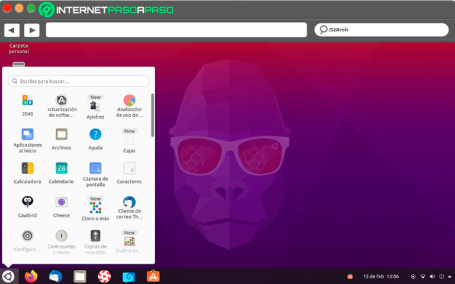Viewport: 455px width, 284px height.
Task: Open Ubuntu Software from the taskbar
Action: point(153,276)
